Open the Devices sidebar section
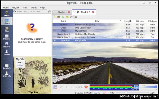This screenshot has height=99, width=159. point(7,52)
